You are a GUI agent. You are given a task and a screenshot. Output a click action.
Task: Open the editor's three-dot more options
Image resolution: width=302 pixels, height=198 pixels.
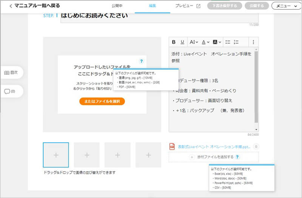(x=253, y=42)
